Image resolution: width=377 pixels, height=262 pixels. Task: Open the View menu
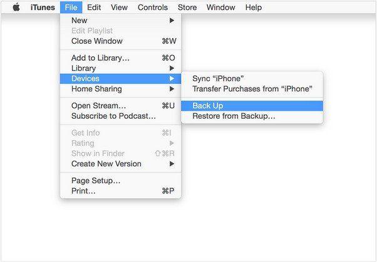tap(119, 8)
